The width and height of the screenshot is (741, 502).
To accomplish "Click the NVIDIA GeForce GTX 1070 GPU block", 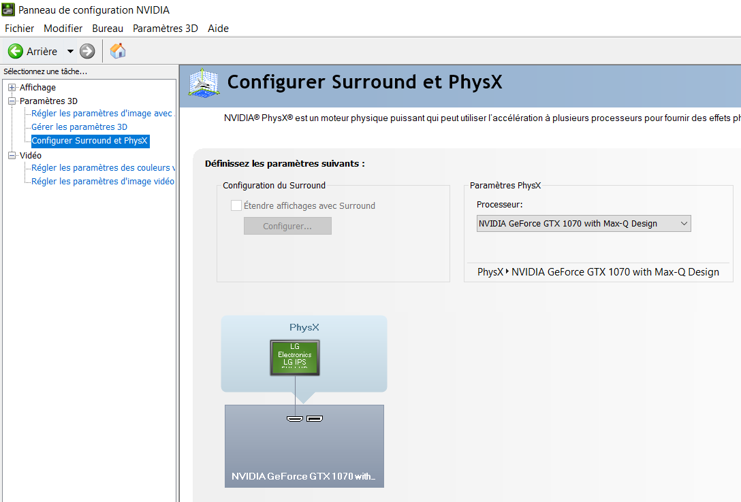I will pos(304,446).
